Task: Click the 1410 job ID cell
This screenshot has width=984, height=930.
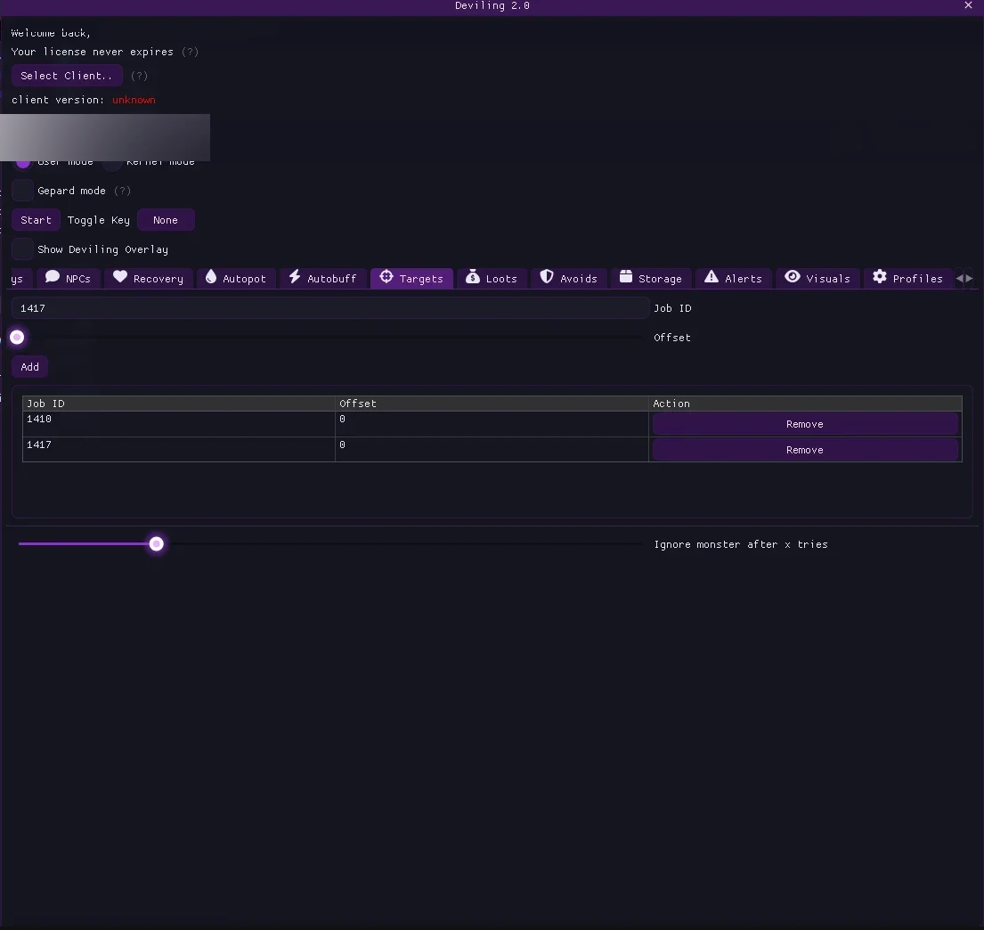Action: click(x=179, y=424)
